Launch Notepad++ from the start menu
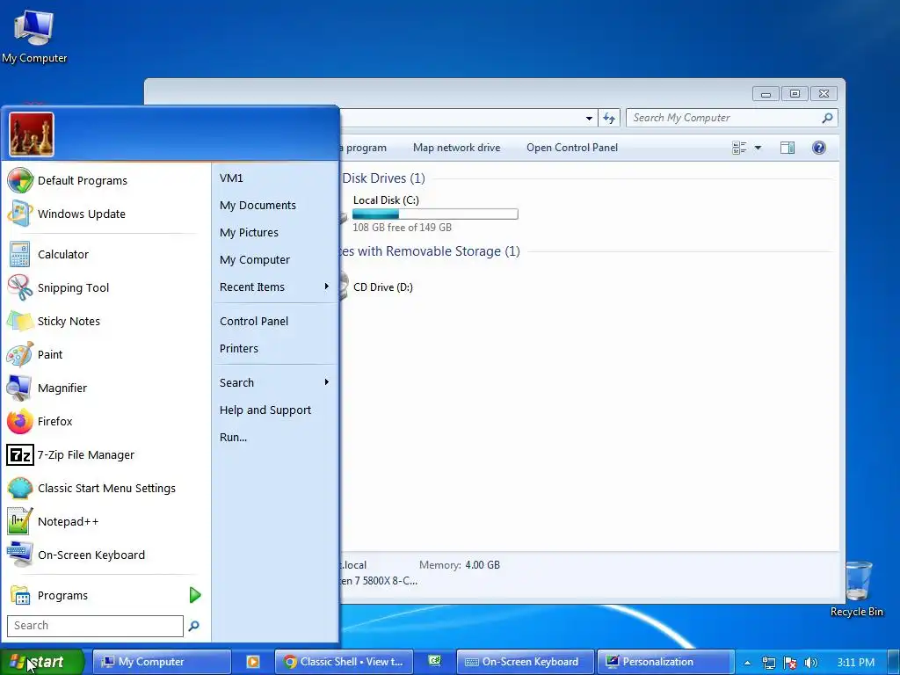The height and width of the screenshot is (675, 900). point(106,521)
